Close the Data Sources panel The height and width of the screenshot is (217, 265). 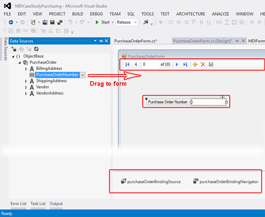pos(106,41)
